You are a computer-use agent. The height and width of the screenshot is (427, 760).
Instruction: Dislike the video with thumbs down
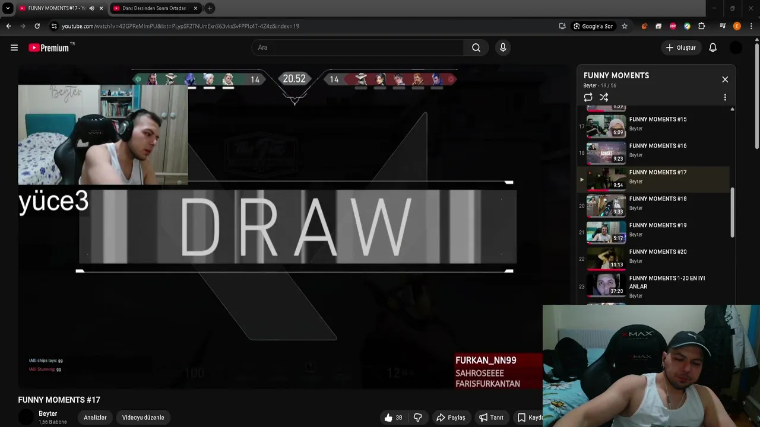(418, 418)
